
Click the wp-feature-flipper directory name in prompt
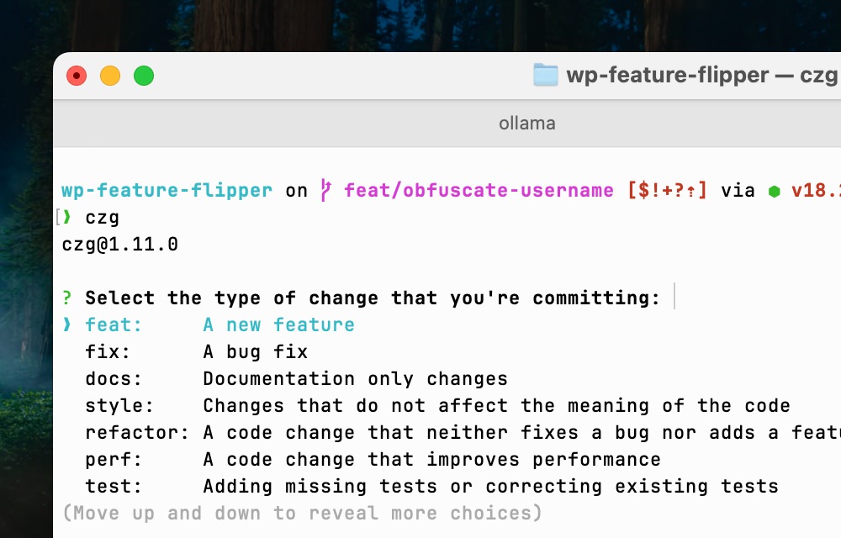tap(167, 191)
